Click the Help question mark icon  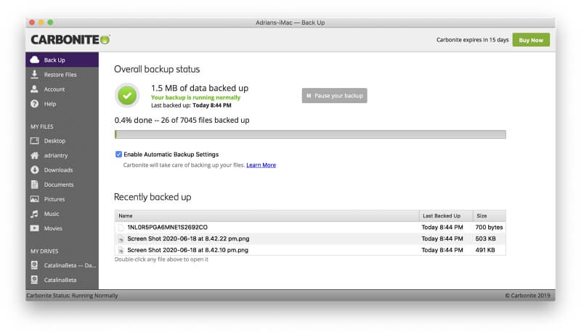click(x=34, y=104)
